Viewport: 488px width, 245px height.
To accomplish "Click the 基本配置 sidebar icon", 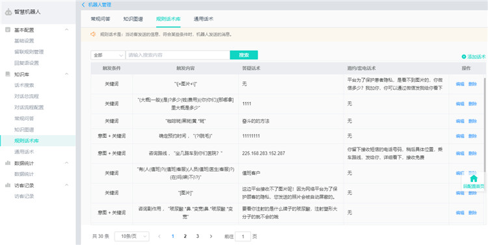I will click(x=8, y=30).
